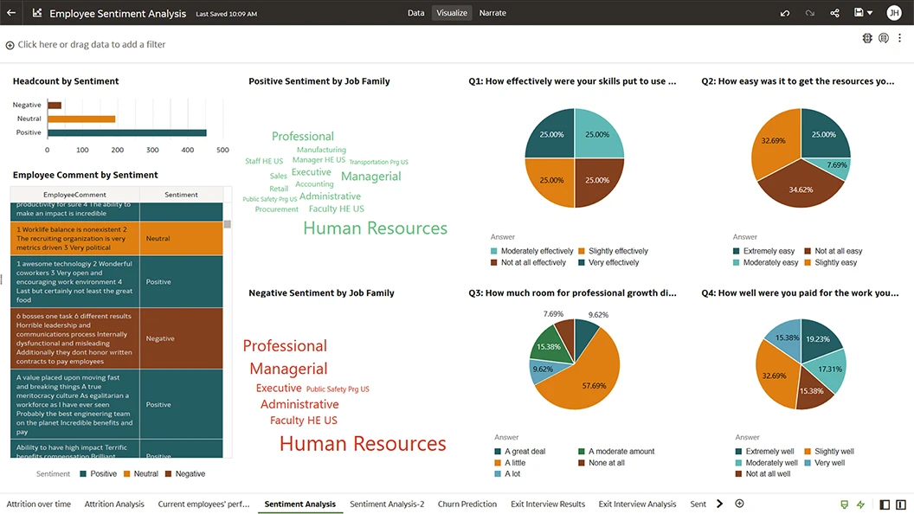Open the three-dot filter bar menu
This screenshot has height=514, width=914.
point(900,38)
